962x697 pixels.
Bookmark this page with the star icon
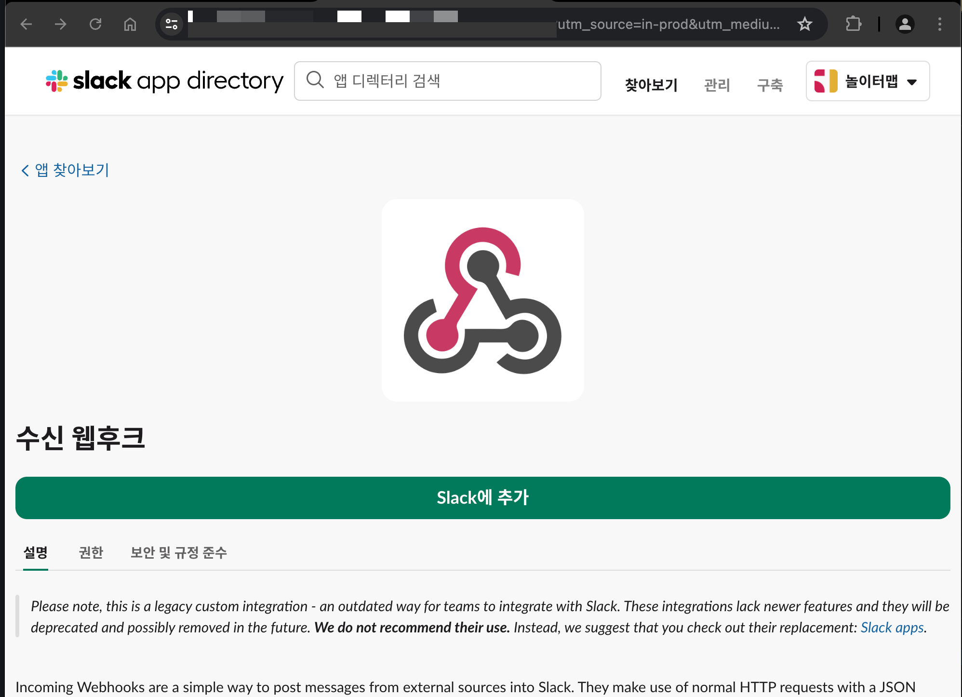[804, 24]
